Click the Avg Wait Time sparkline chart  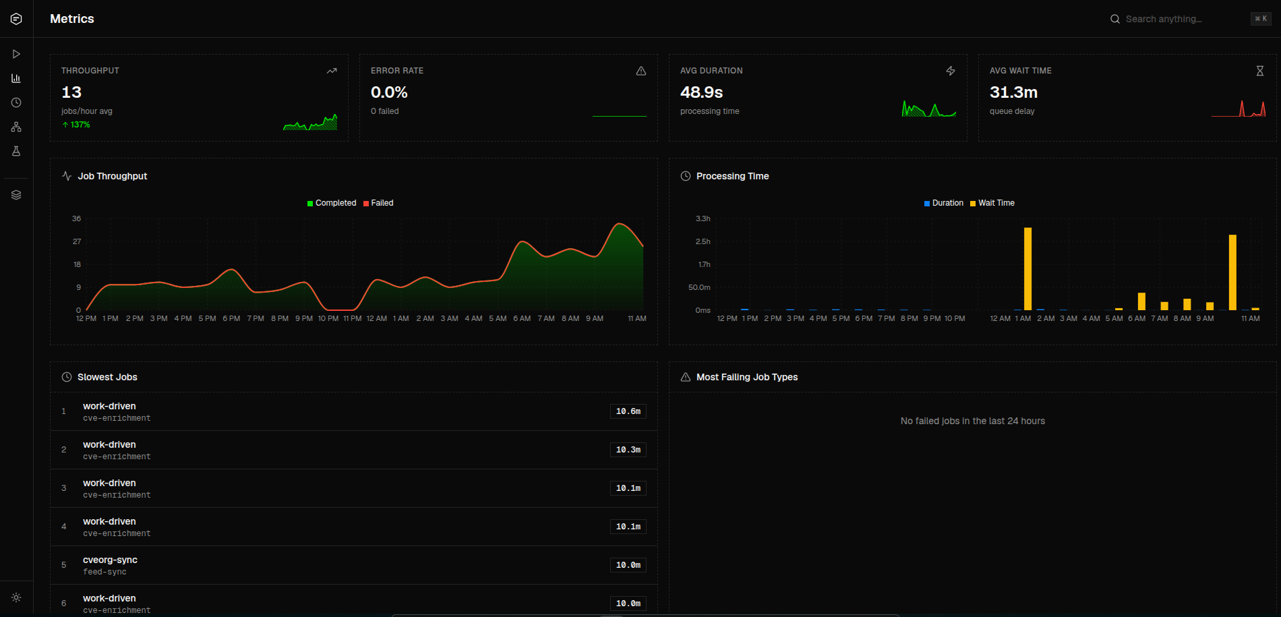(x=1239, y=109)
